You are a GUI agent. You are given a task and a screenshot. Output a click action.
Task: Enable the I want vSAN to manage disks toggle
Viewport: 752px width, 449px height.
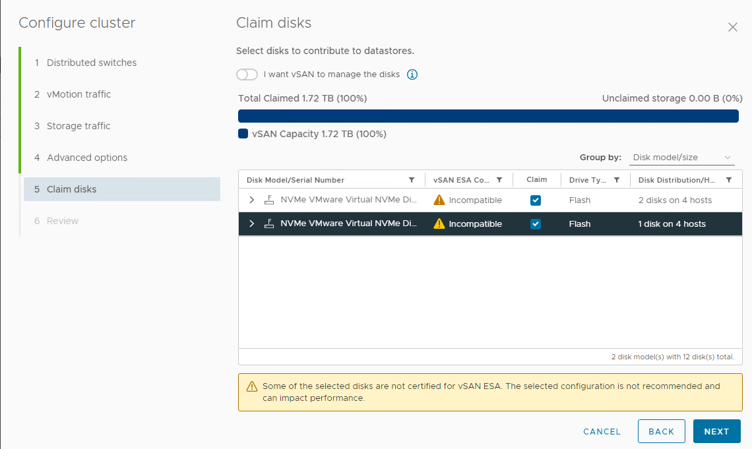[247, 75]
